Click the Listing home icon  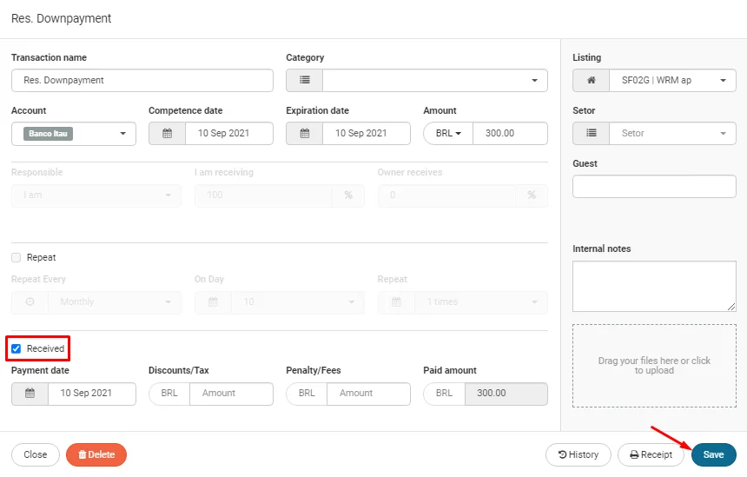pyautogui.click(x=591, y=81)
